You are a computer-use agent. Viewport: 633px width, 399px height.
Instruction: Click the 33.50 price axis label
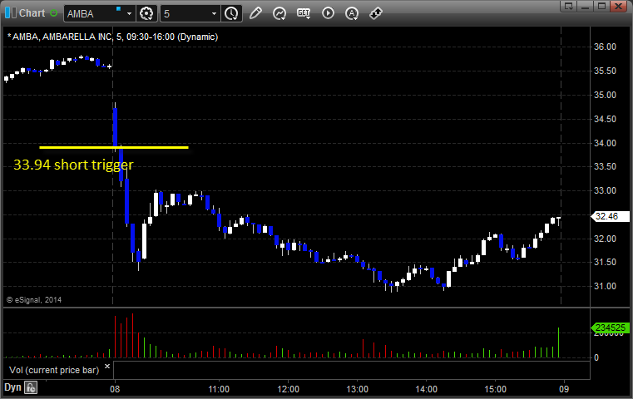click(605, 166)
